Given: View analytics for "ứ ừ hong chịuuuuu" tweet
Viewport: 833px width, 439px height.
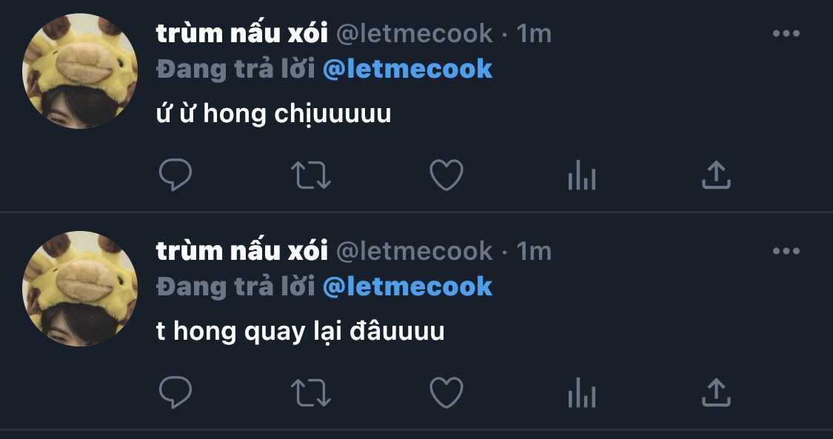Looking at the screenshot, I should tap(582, 175).
